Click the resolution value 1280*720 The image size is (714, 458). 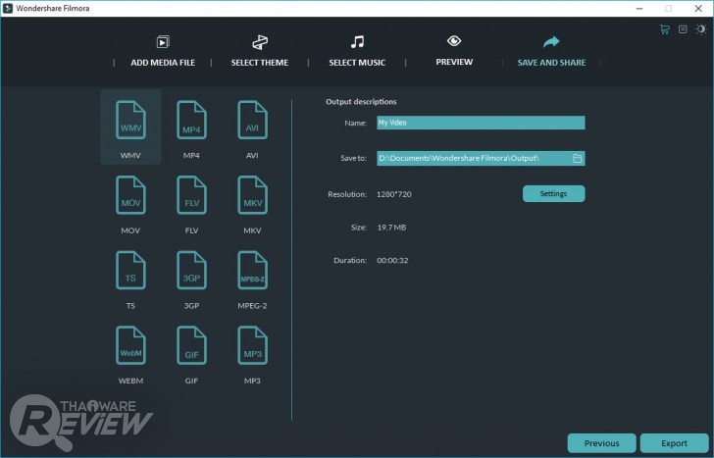click(x=394, y=194)
